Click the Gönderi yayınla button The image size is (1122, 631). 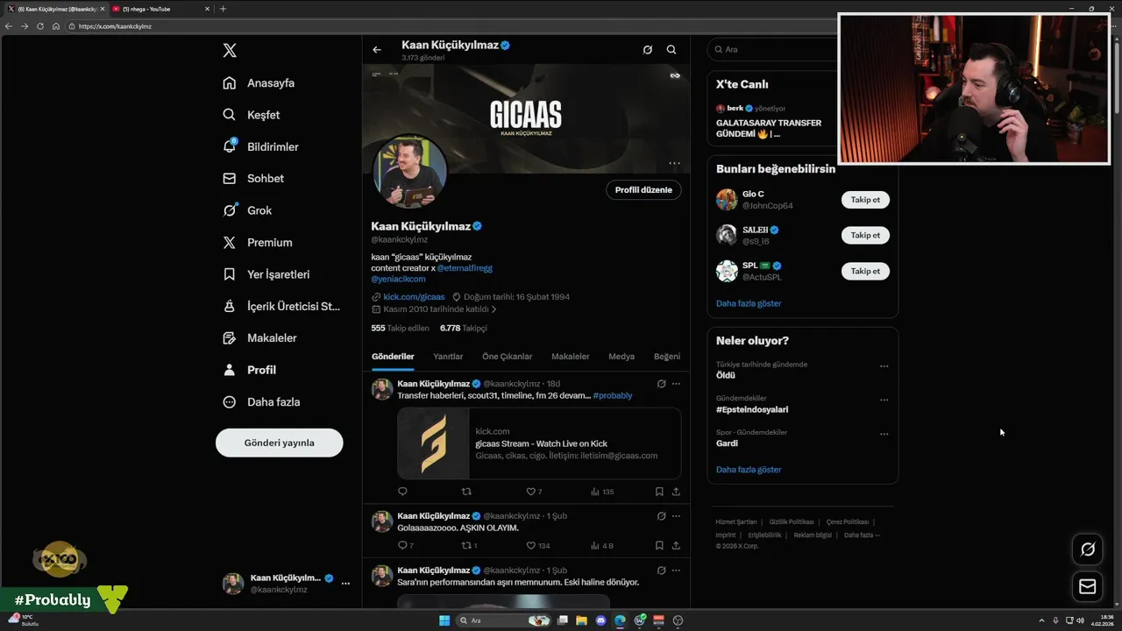click(x=279, y=443)
